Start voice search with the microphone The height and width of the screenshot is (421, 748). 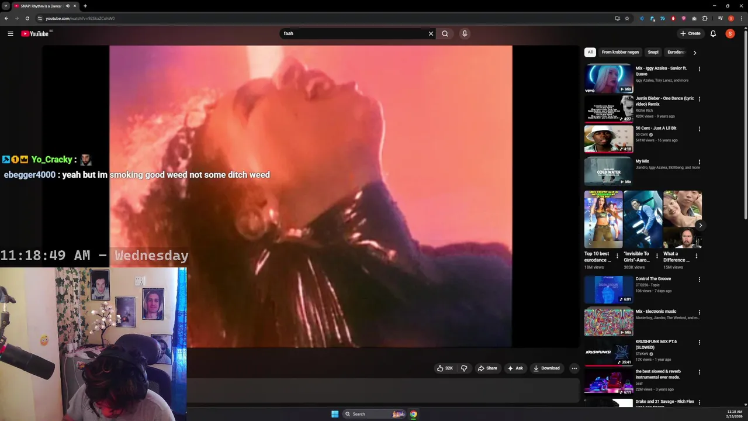(x=465, y=33)
